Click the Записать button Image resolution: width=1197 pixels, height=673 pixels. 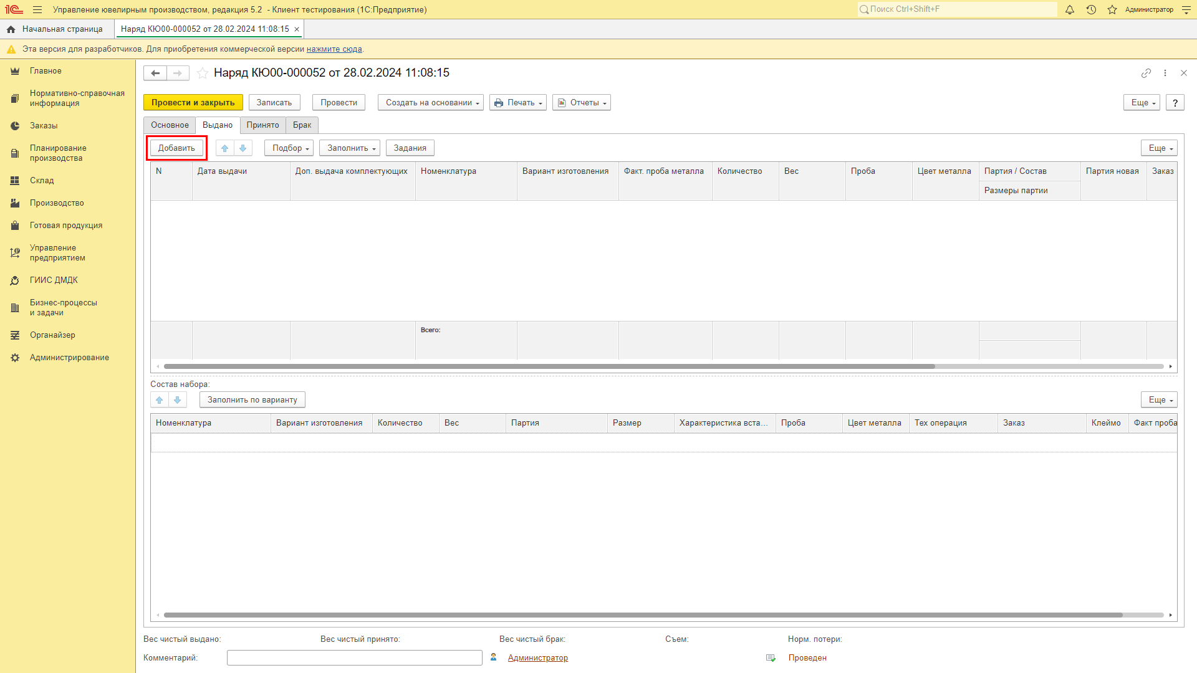pyautogui.click(x=274, y=103)
